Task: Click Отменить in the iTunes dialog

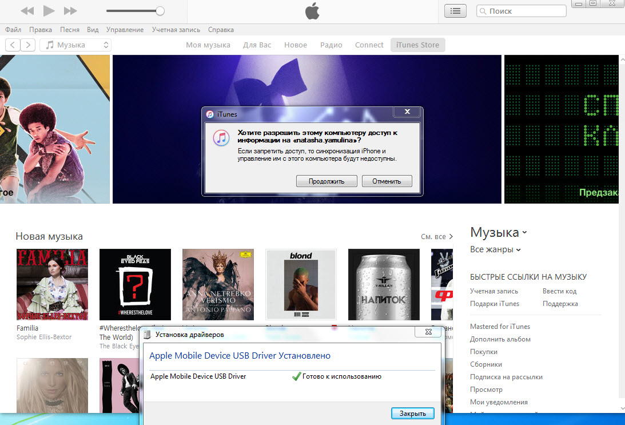Action: pos(387,181)
